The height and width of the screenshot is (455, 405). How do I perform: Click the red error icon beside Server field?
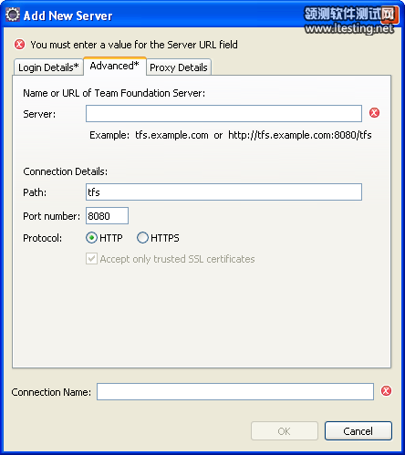click(x=374, y=113)
